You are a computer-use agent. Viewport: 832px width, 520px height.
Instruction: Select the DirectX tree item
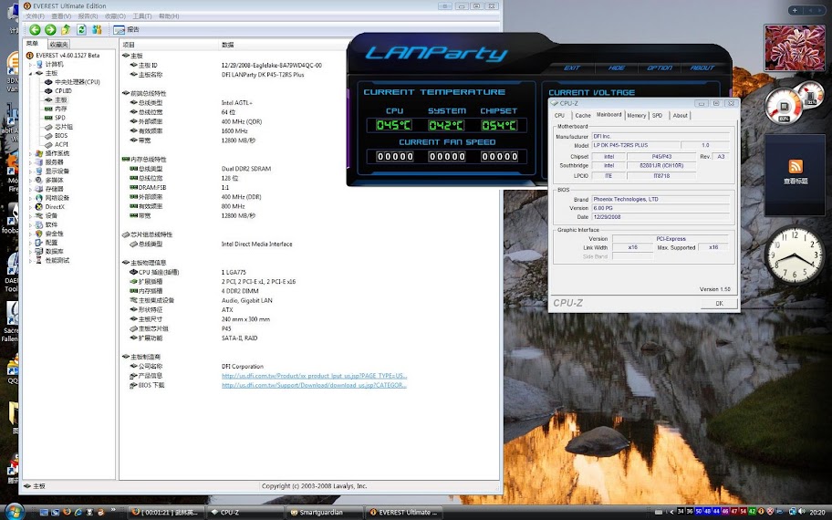coord(50,207)
